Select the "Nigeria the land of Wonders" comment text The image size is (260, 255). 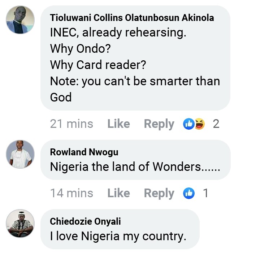coord(135,167)
